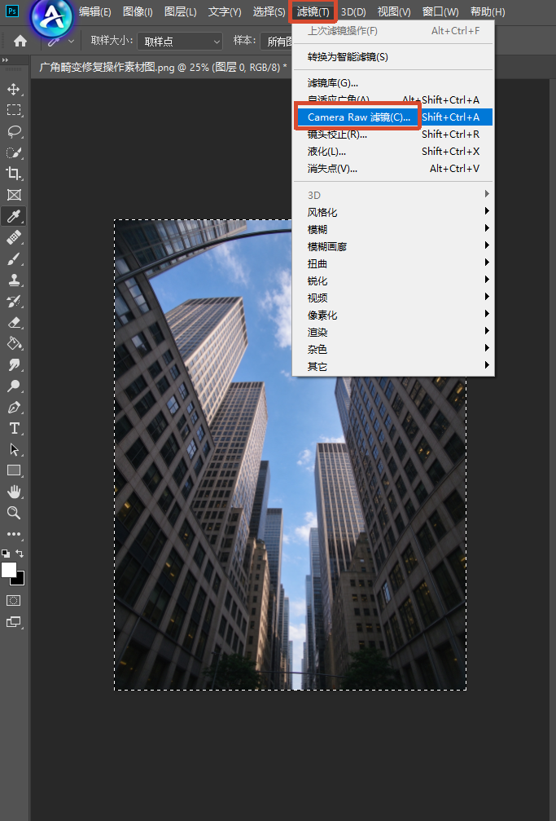The height and width of the screenshot is (821, 556).
Task: Pick the Lasso tool
Action: [x=14, y=131]
